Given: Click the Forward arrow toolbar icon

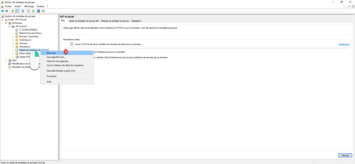Looking at the screenshot, I should pos(7,11).
